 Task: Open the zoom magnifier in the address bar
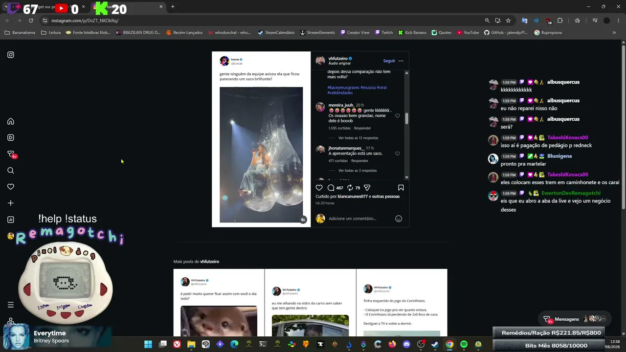coord(487,21)
